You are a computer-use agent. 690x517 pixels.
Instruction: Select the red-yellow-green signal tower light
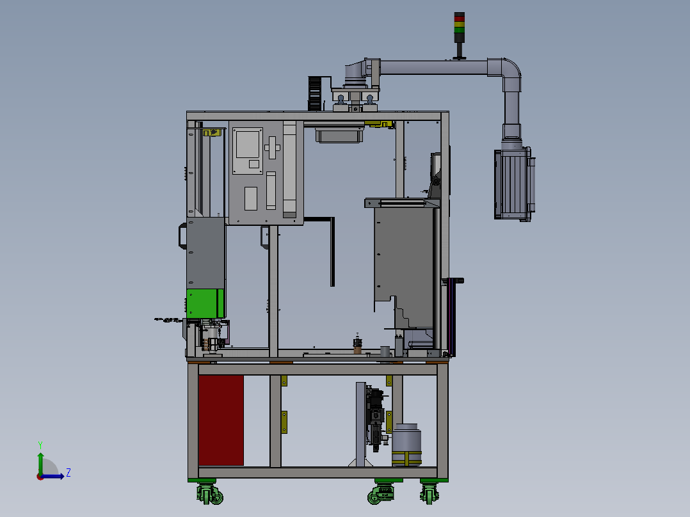click(459, 28)
